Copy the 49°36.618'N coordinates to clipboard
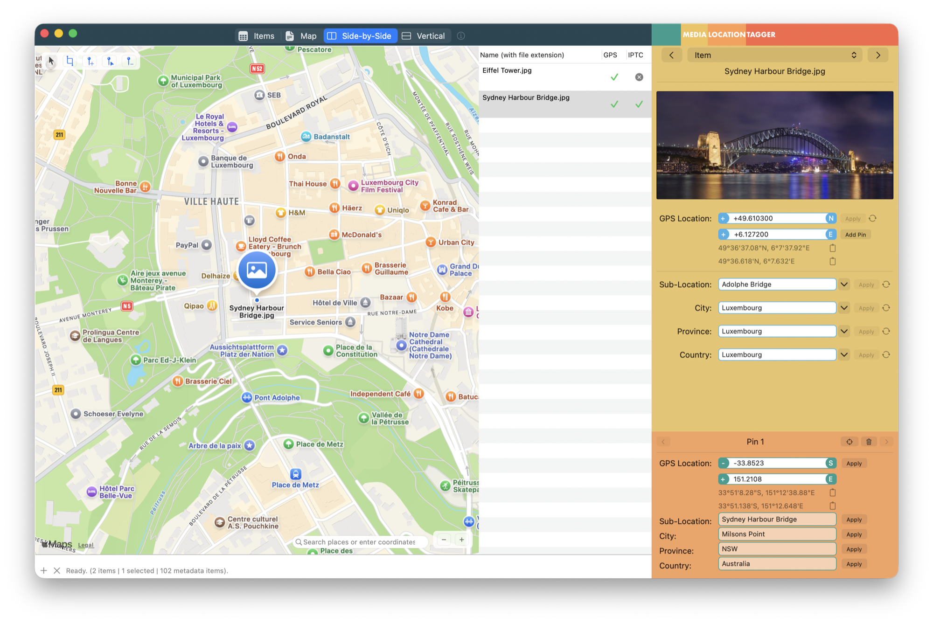The width and height of the screenshot is (933, 624). click(833, 261)
